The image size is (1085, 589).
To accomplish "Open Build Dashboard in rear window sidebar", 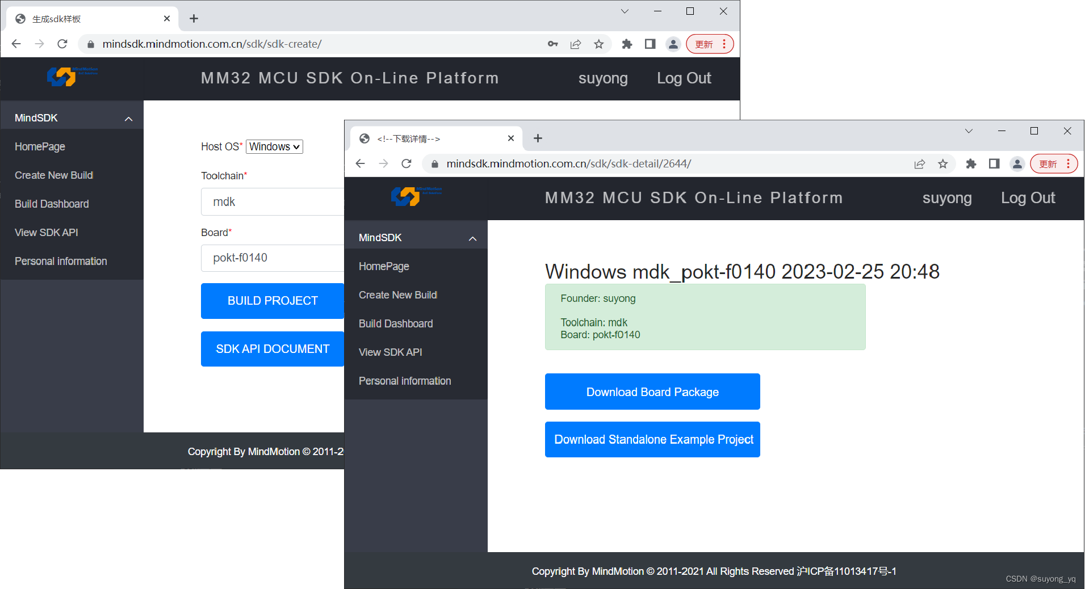I will tap(52, 204).
